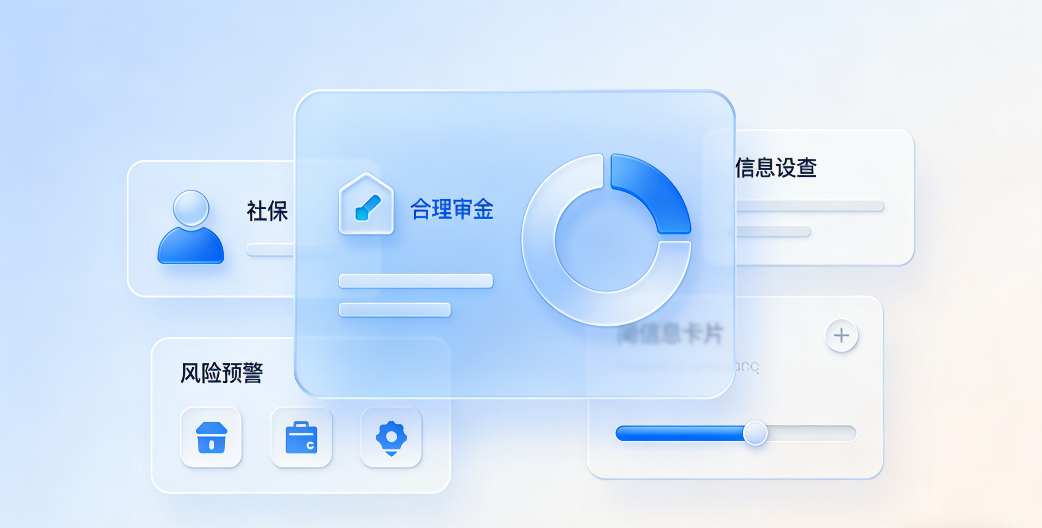Click the blue slider handle knob

[755, 433]
